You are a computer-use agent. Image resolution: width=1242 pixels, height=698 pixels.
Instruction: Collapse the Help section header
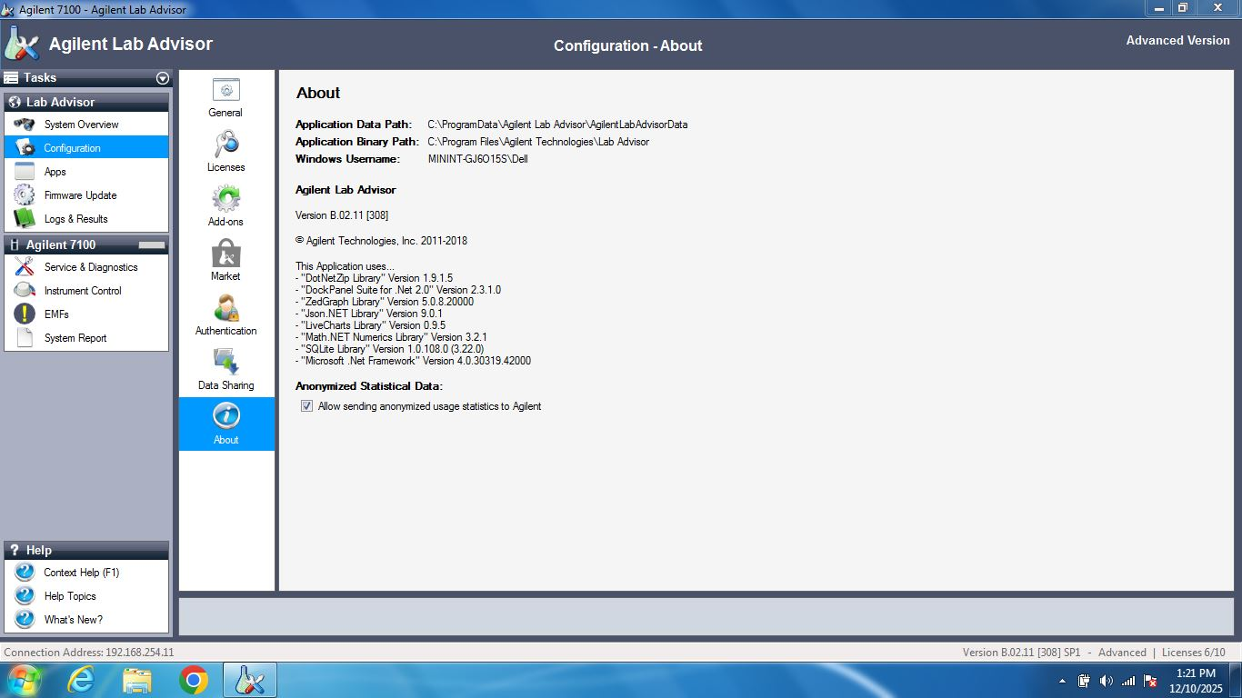(x=86, y=550)
